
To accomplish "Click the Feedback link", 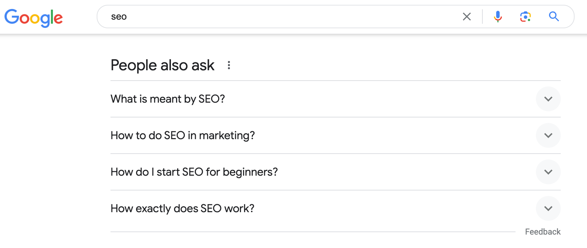I will (543, 231).
